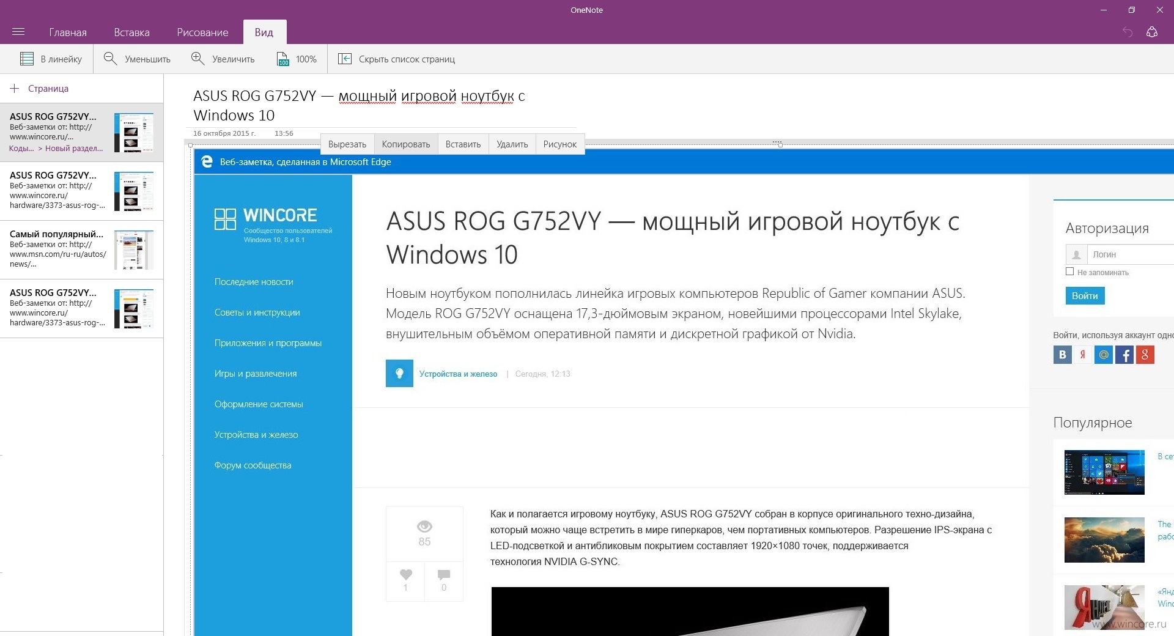Click the Увеличить zoom in button
The image size is (1174, 636).
click(223, 59)
